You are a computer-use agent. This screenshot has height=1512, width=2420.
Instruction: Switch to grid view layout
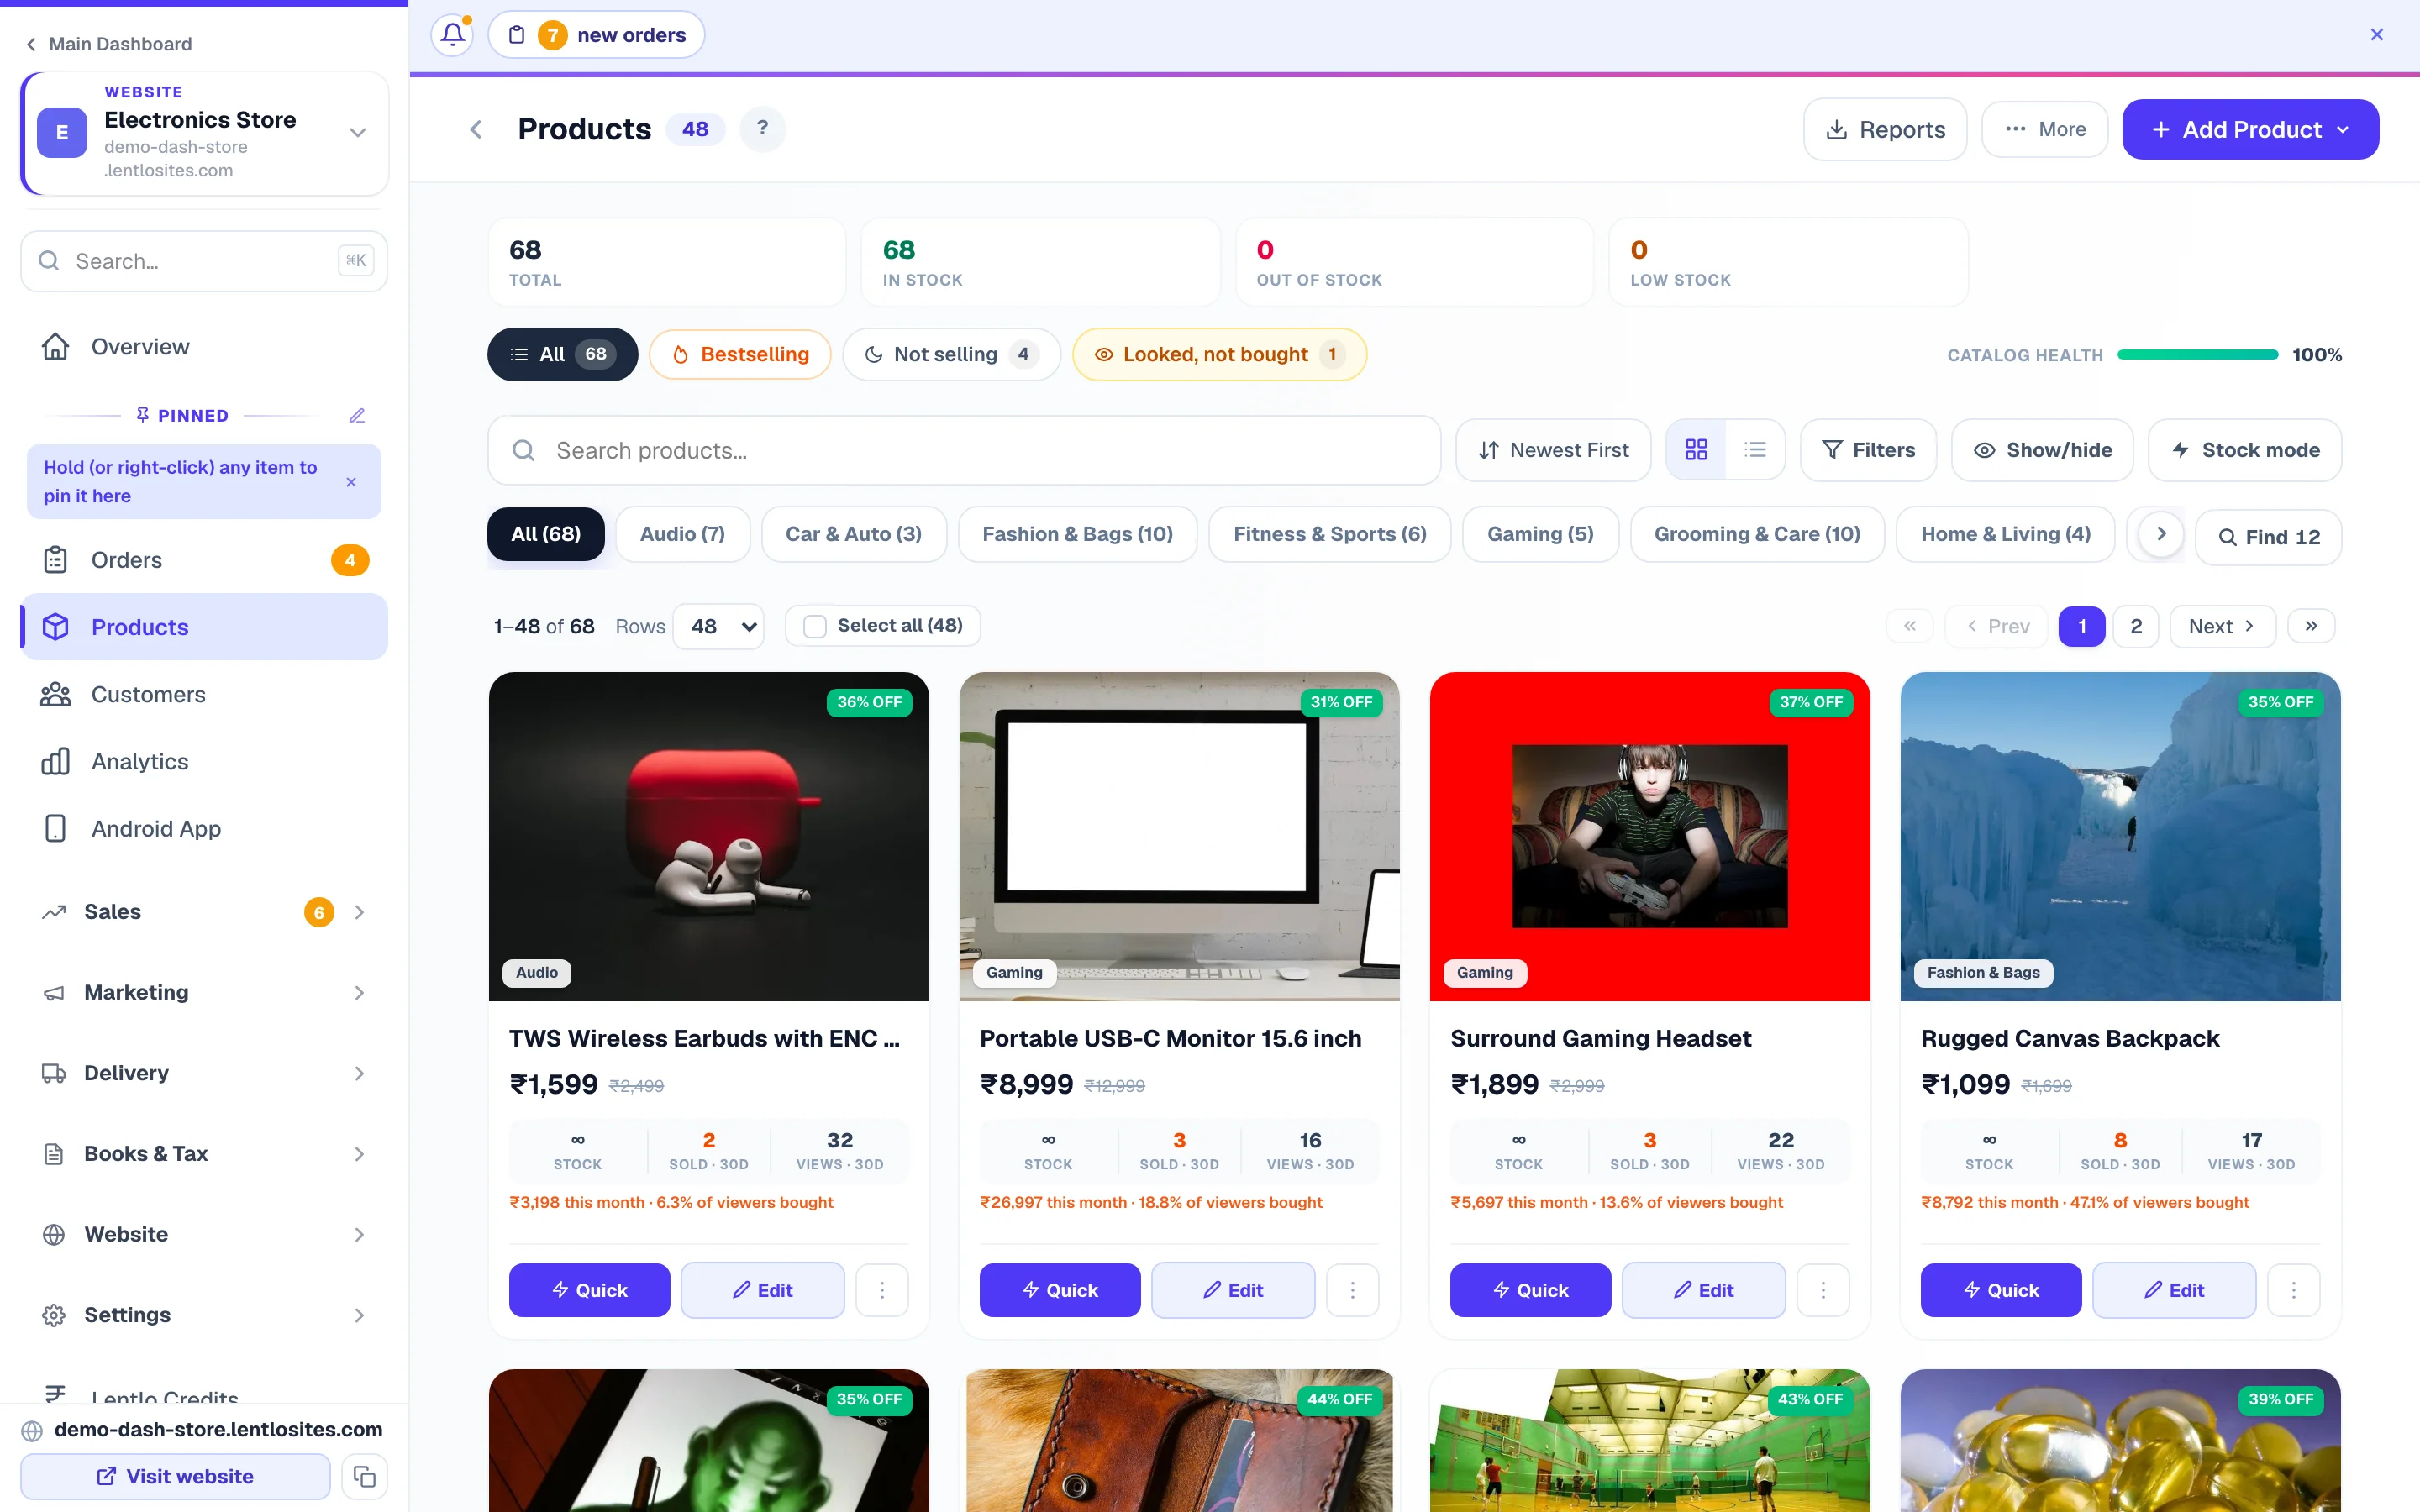1696,450
